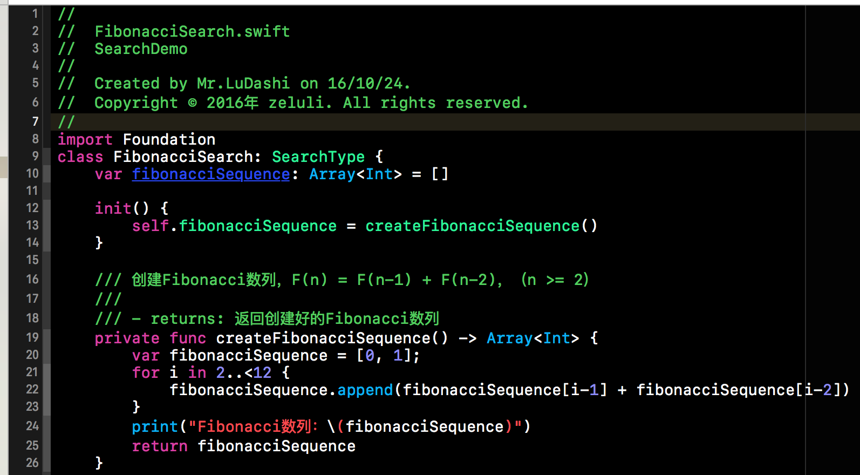
Task: Click the print function call
Action: point(154,427)
